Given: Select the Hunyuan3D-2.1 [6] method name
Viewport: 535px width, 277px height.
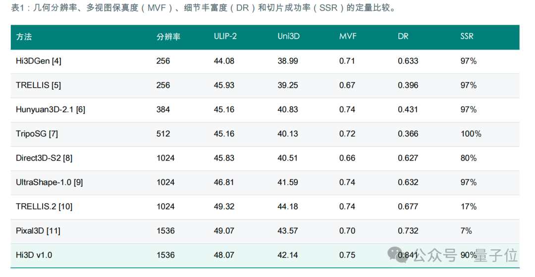Looking at the screenshot, I should [51, 110].
